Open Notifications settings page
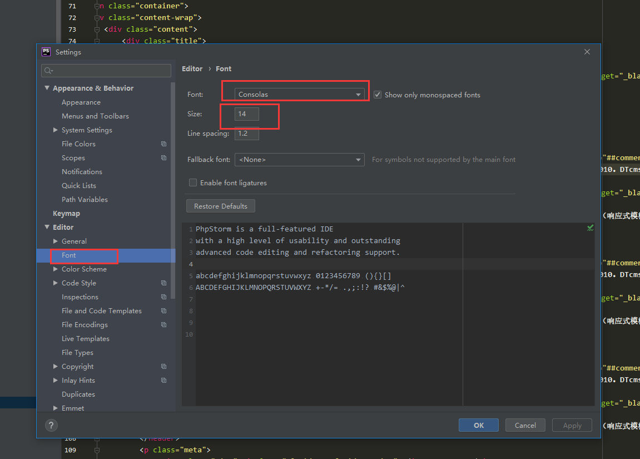The image size is (640, 459). pos(82,171)
